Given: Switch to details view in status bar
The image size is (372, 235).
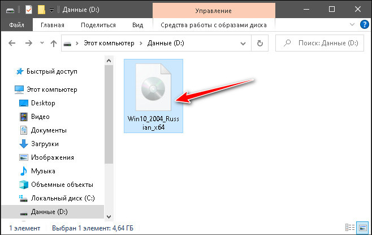Looking at the screenshot, I should (350, 228).
